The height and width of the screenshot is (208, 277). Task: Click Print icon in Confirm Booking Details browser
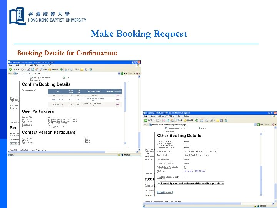[x=71, y=70]
